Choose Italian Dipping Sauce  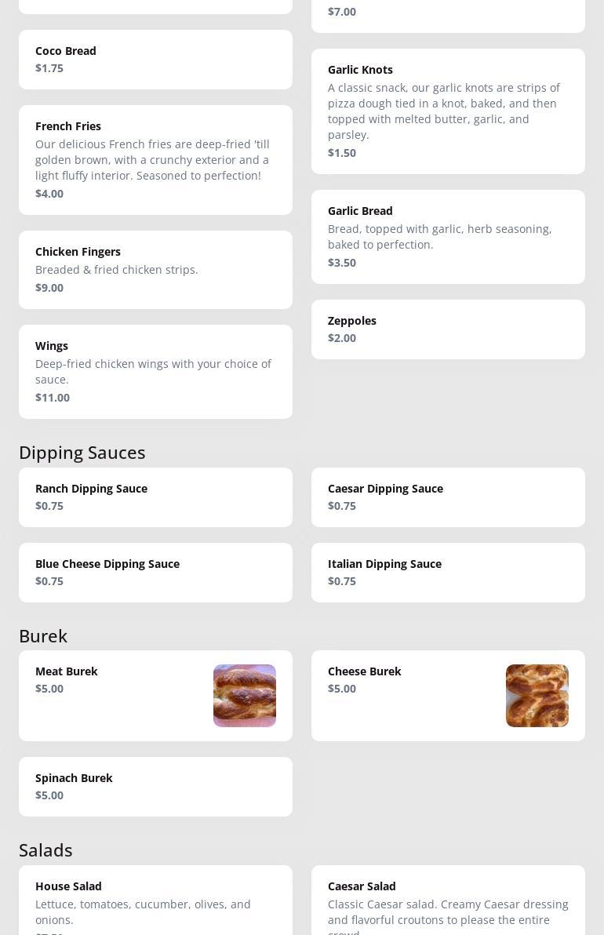point(448,573)
